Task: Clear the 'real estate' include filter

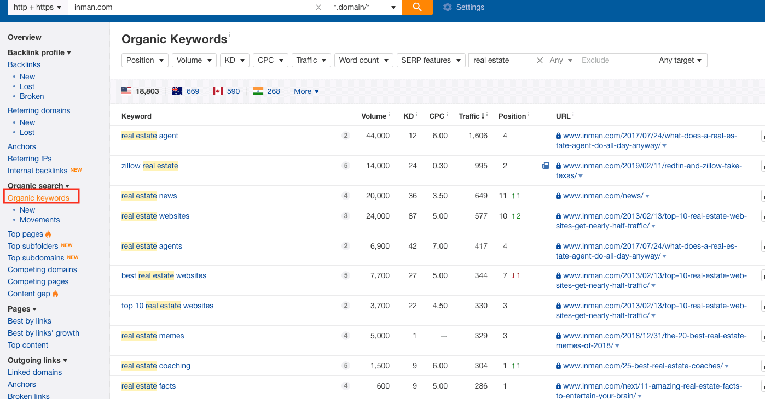Action: pyautogui.click(x=540, y=60)
